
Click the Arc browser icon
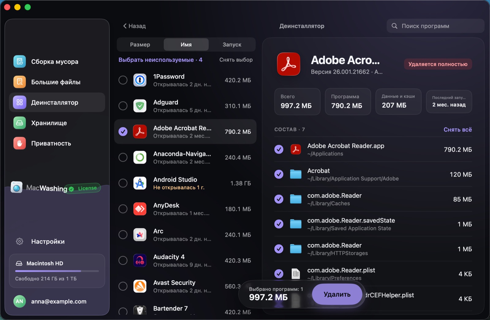point(140,235)
